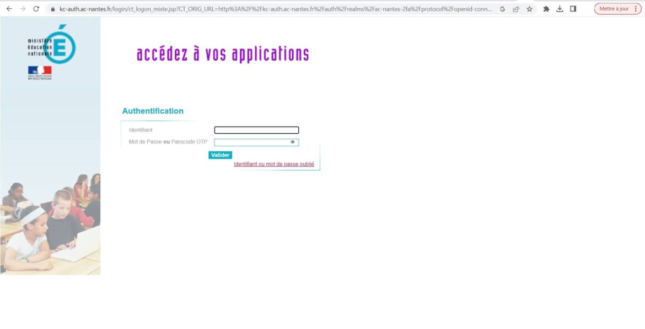Focus the Identifiant input field
Viewport: 645px width, 329px height.
click(x=257, y=130)
